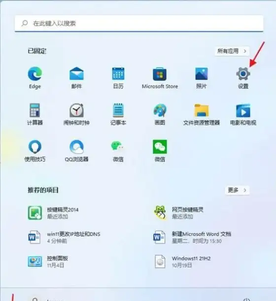Open 控制面板 from recommended list
The height and width of the screenshot is (301, 276).
coord(48,262)
